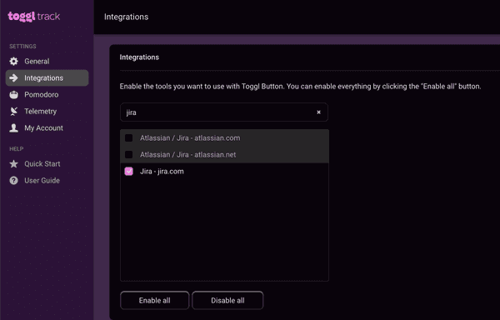Screen dimensions: 500x320
Task: Click the Enable all button
Action: click(x=155, y=300)
